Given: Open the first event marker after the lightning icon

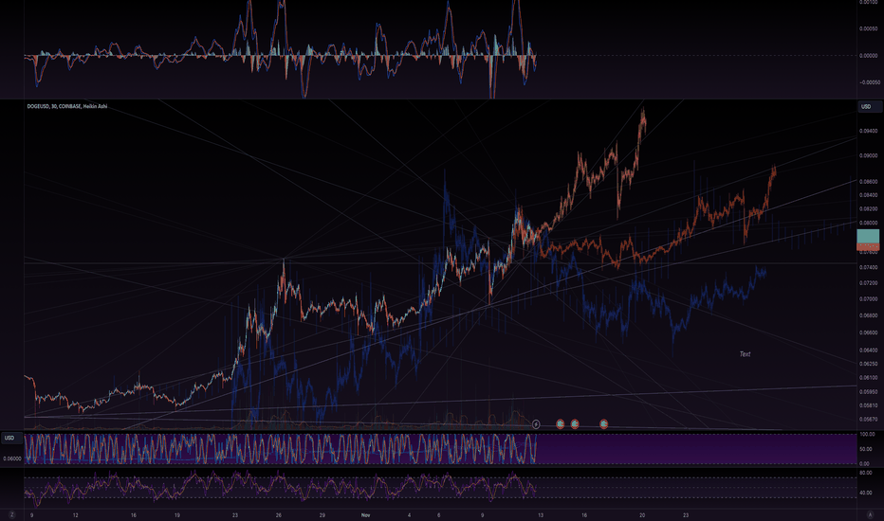Looking at the screenshot, I should pyautogui.click(x=560, y=423).
